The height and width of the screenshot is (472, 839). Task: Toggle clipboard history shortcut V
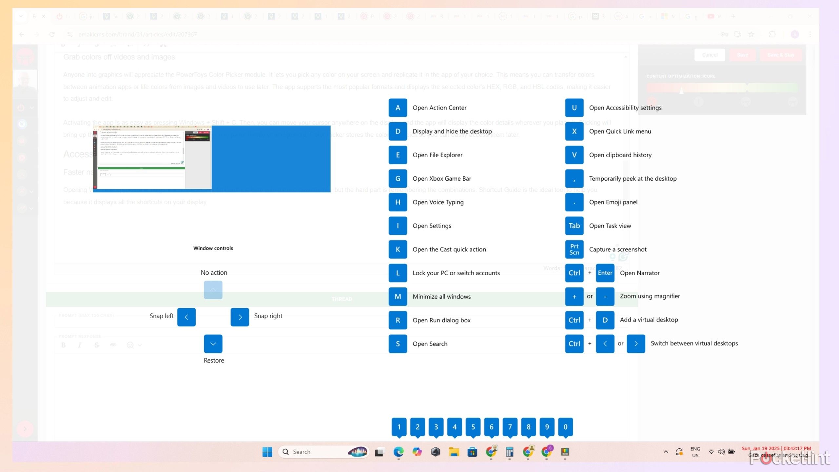[574, 154]
